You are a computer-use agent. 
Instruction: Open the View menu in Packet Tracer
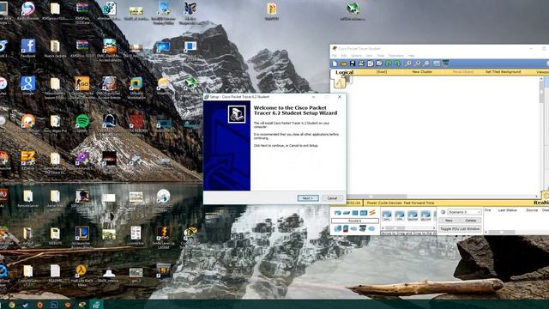coord(370,56)
